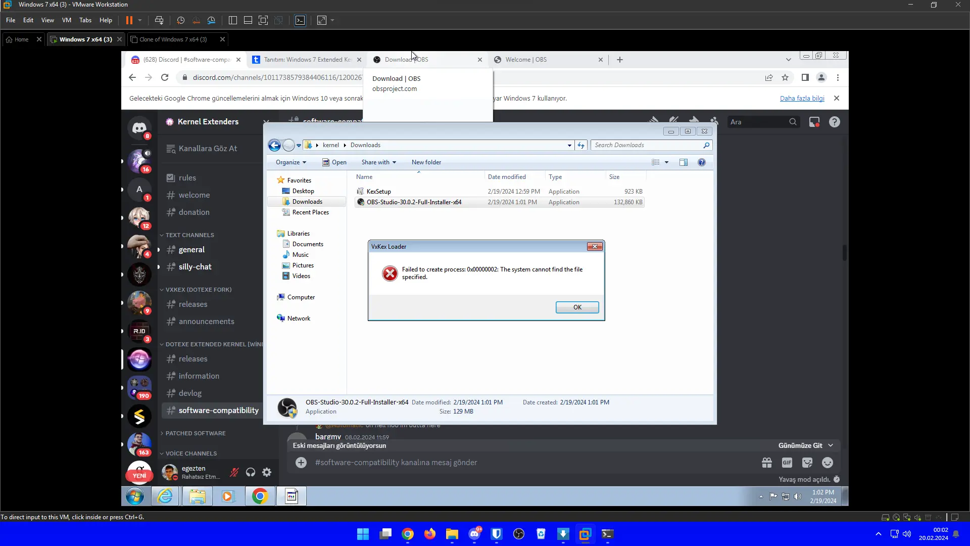Switch to the Tanıtım: Windows 7 Extended tab

tap(307, 60)
